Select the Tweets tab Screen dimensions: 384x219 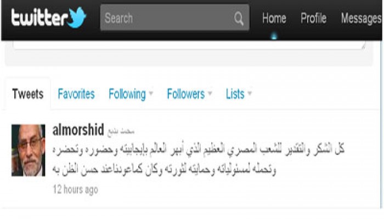pos(27,94)
